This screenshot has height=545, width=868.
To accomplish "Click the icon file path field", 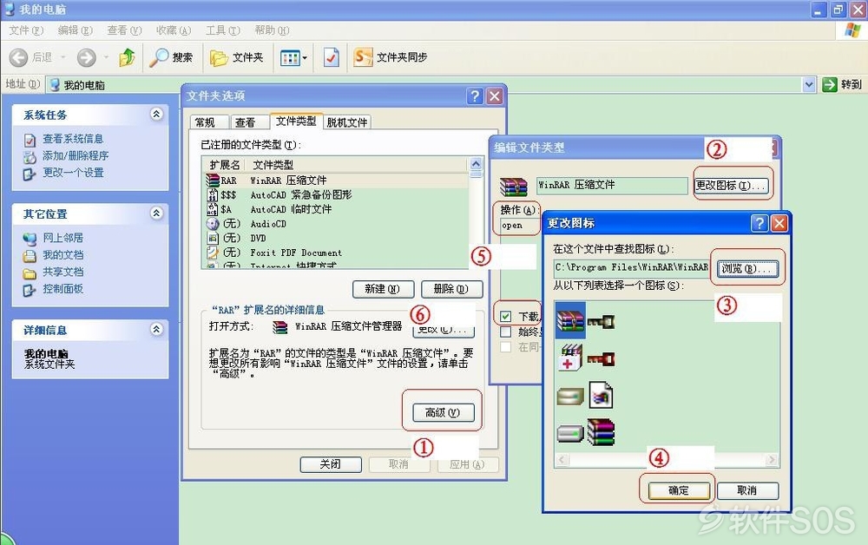I will pos(631,268).
